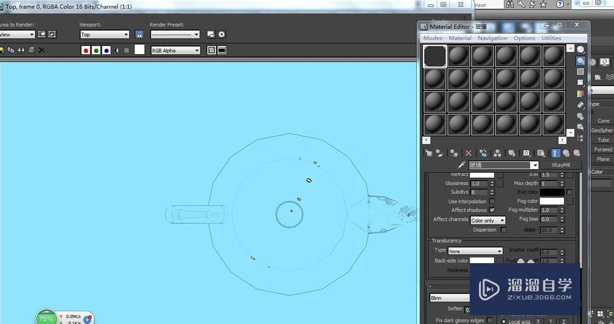Click Sample UV Tiling icon
Image resolution: width=614 pixels, height=324 pixels.
580,83
